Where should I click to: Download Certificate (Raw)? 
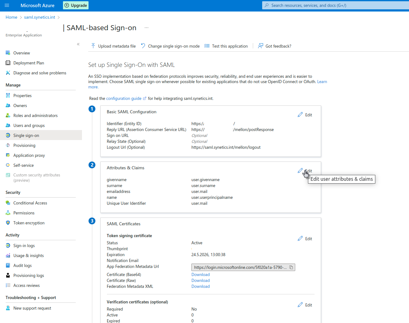[x=200, y=280]
